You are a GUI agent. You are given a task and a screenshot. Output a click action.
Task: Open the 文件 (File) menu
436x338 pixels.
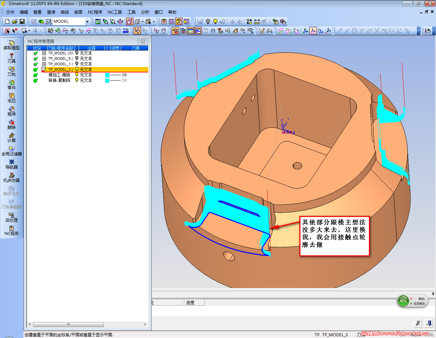(x=10, y=12)
